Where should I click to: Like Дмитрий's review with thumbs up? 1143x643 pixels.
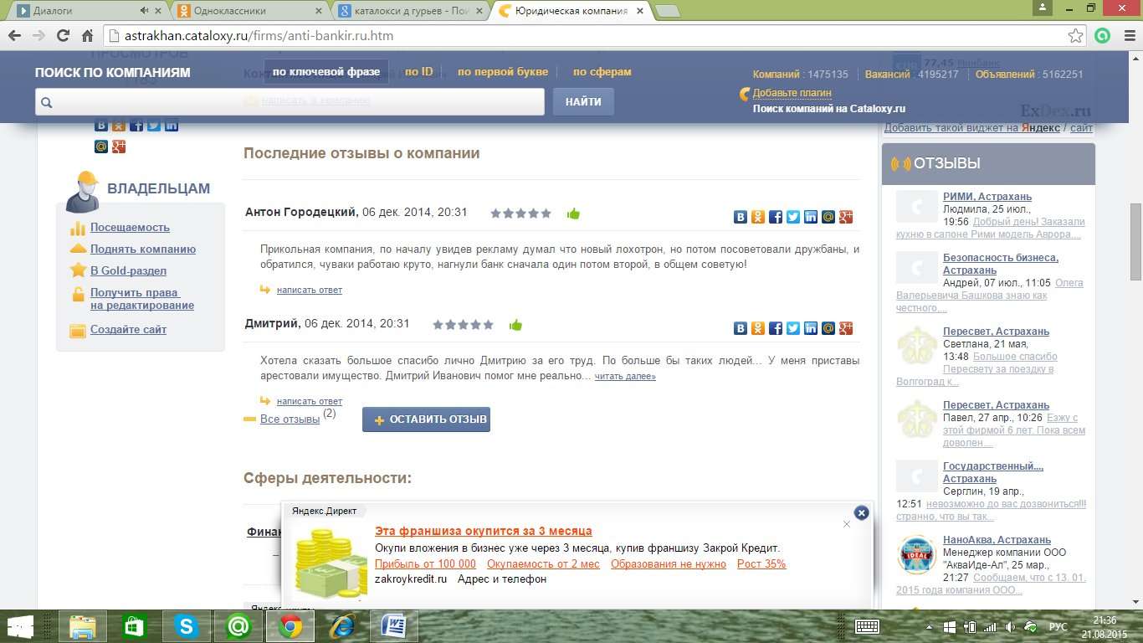coord(515,325)
